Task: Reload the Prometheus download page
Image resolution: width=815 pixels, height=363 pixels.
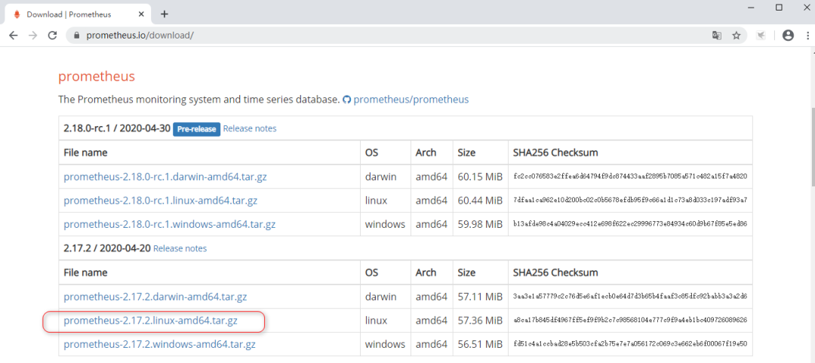Action: [x=52, y=35]
